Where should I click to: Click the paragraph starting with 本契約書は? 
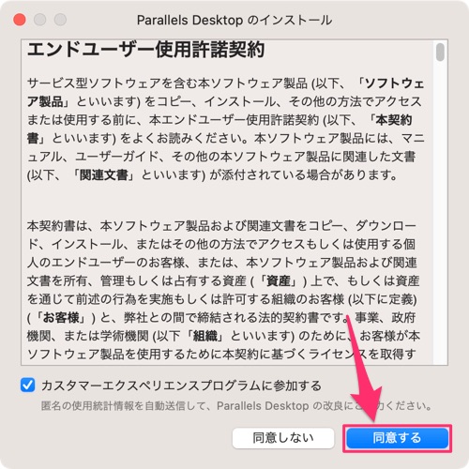click(222, 290)
